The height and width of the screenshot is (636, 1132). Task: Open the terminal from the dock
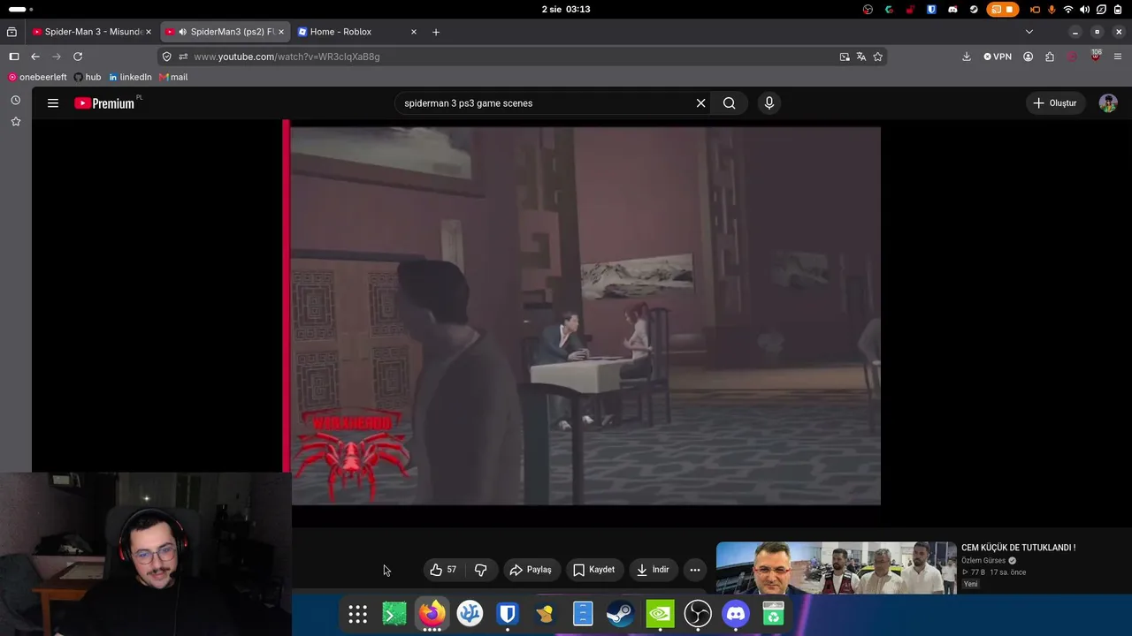[394, 614]
